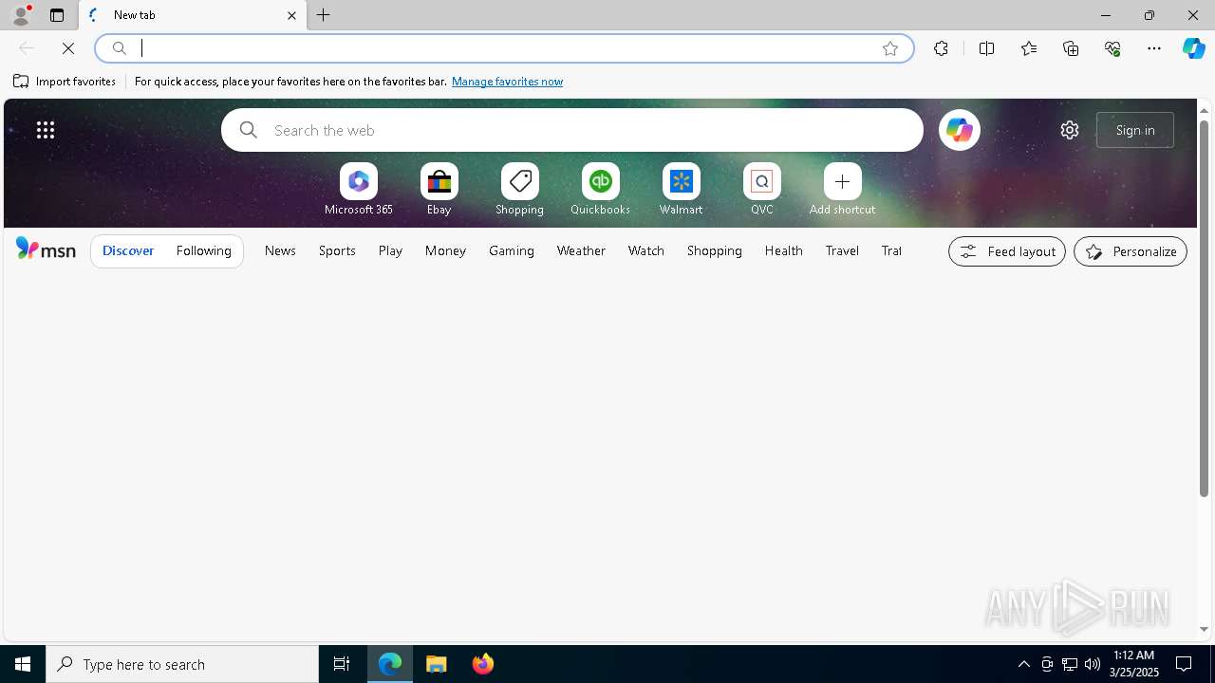The width and height of the screenshot is (1215, 683).
Task: Add a new tab with plus button
Action: pos(324,15)
